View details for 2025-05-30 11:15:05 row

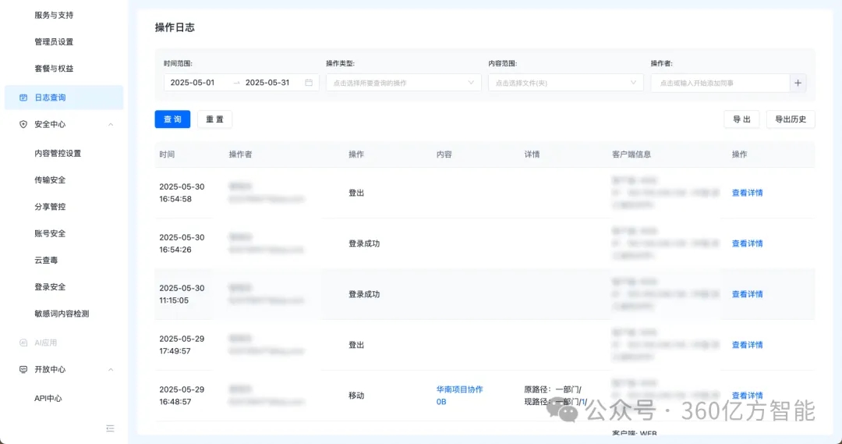click(747, 294)
